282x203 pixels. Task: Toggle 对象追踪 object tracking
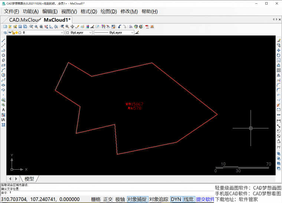tap(159, 199)
